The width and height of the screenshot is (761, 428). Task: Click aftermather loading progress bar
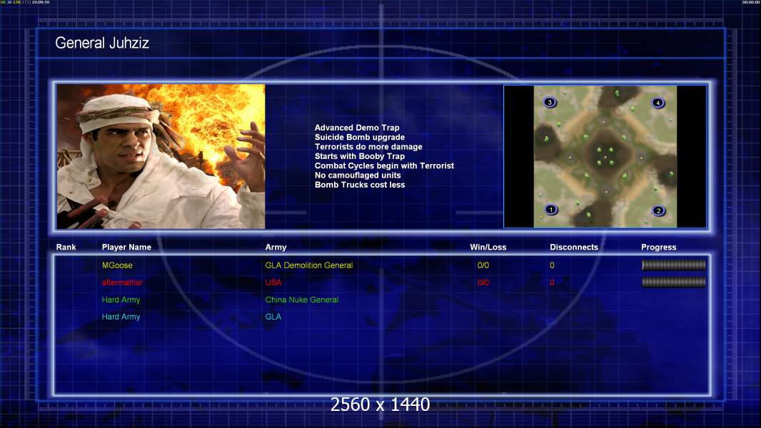click(x=674, y=282)
